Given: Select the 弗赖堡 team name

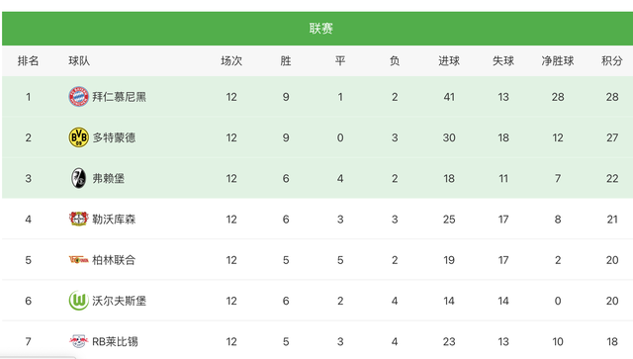Looking at the screenshot, I should [x=109, y=178].
